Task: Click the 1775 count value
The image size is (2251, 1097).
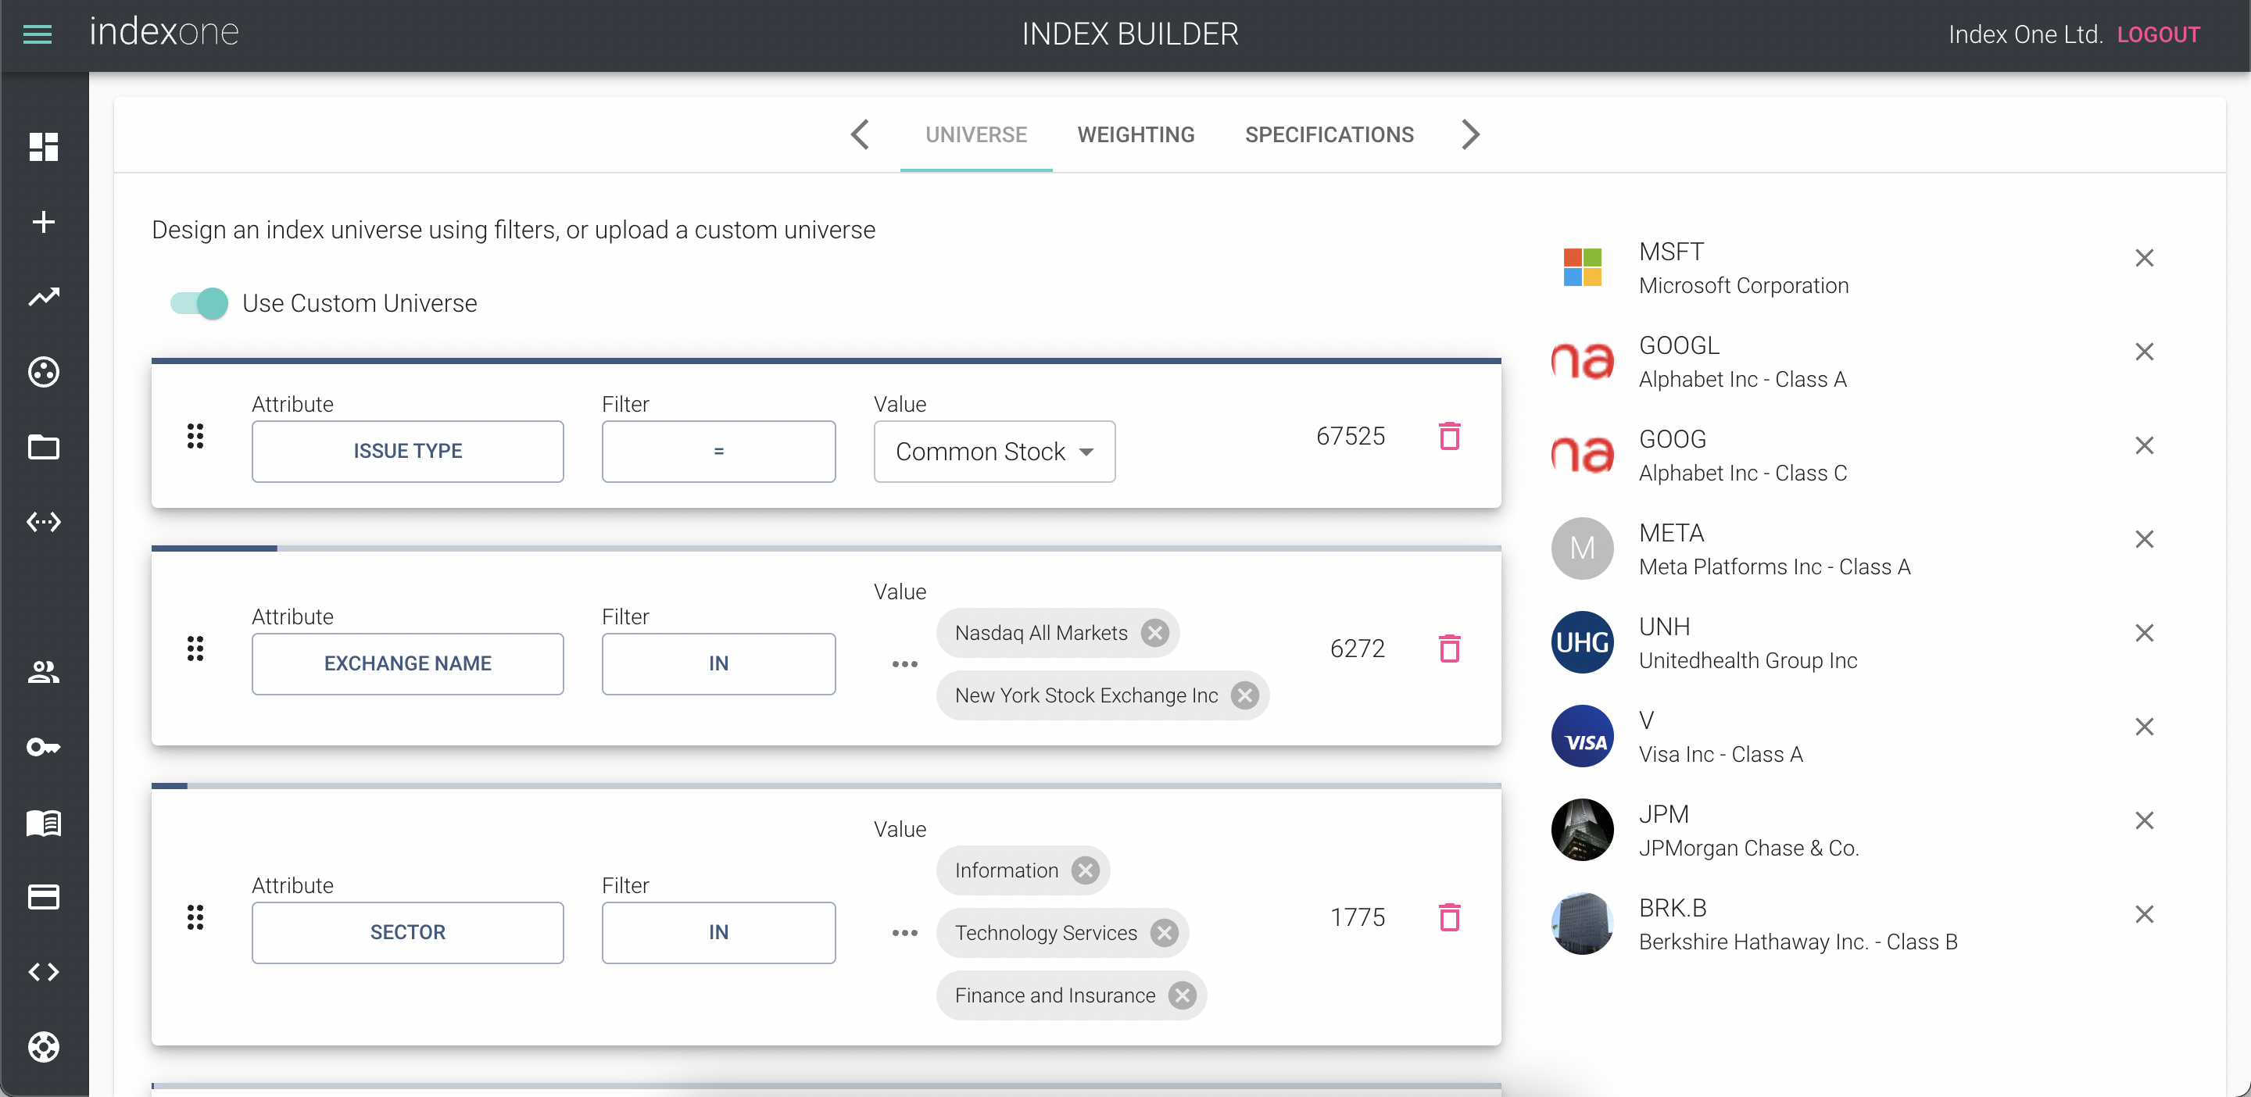Action: pos(1357,917)
